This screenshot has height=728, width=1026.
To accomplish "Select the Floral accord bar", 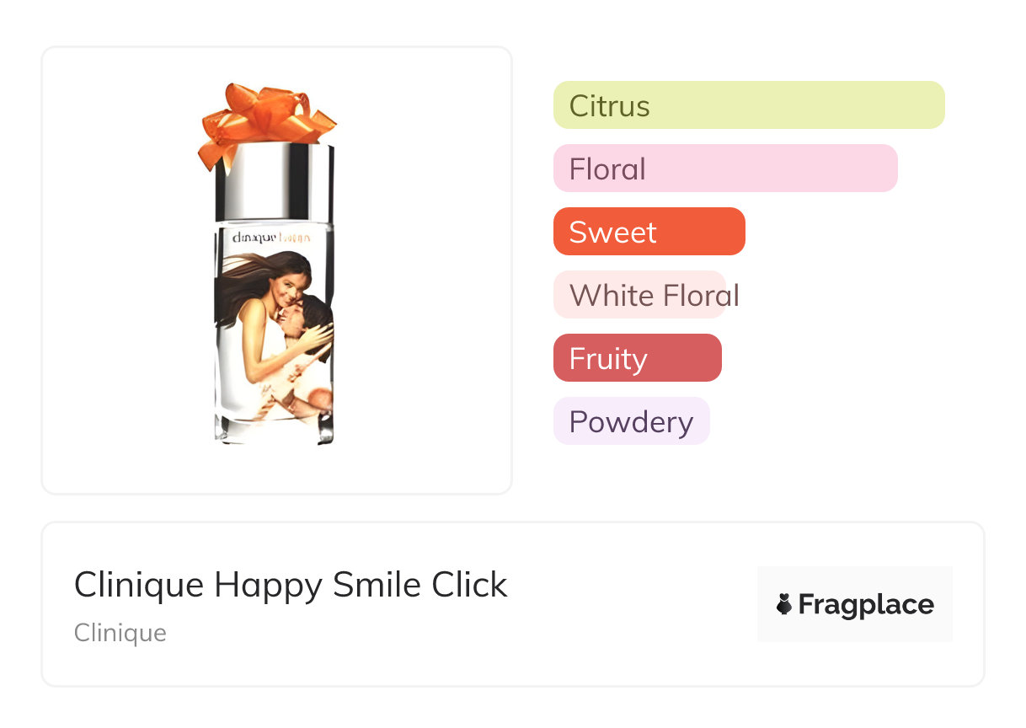I will tap(725, 169).
